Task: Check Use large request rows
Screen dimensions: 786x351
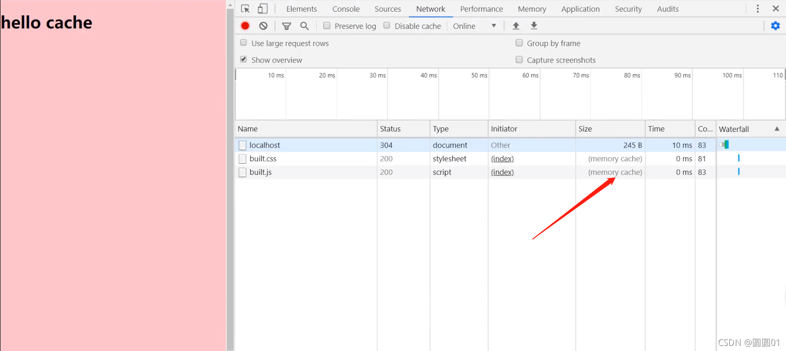Action: [x=243, y=43]
